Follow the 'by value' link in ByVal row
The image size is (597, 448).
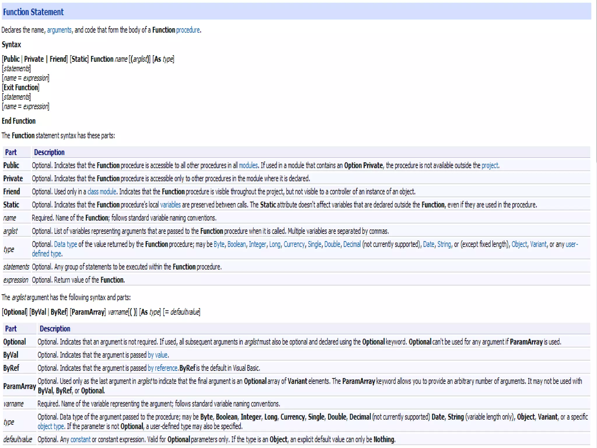pos(158,355)
